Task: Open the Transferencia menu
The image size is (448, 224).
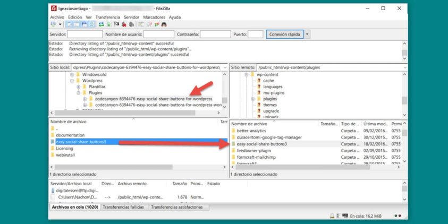Action: coord(108,17)
